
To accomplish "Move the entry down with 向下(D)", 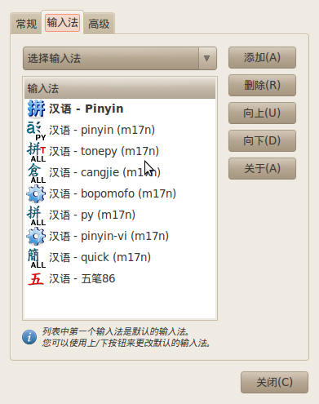I will tap(262, 140).
